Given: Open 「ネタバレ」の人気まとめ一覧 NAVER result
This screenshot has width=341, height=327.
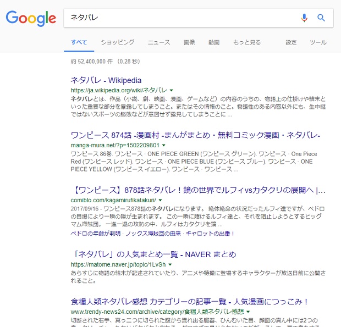Looking at the screenshot, I should [154, 254].
